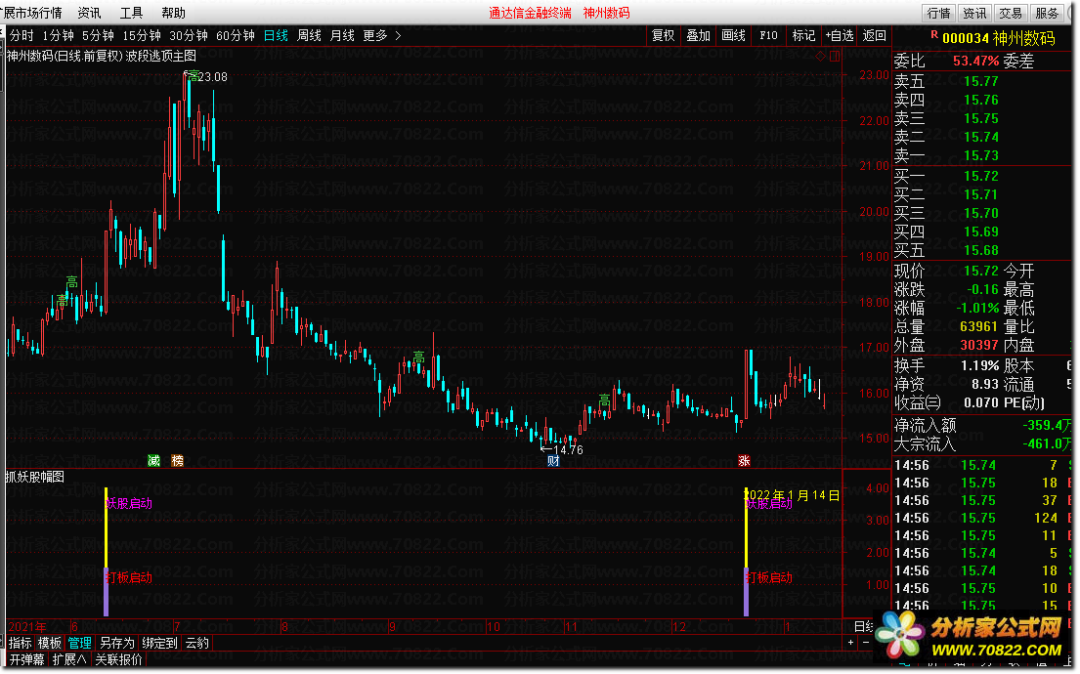This screenshot has height=674, width=1080.
Task: Click the 服务 service button
Action: pos(1047,13)
